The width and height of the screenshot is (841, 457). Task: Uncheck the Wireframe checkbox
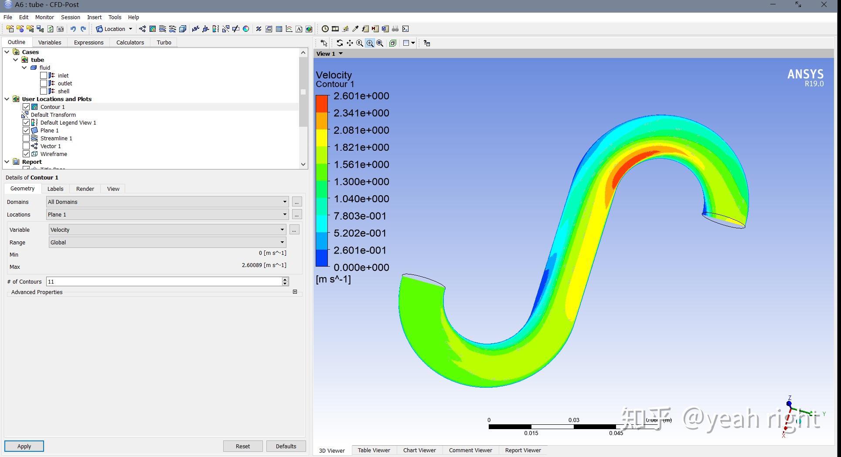click(26, 154)
